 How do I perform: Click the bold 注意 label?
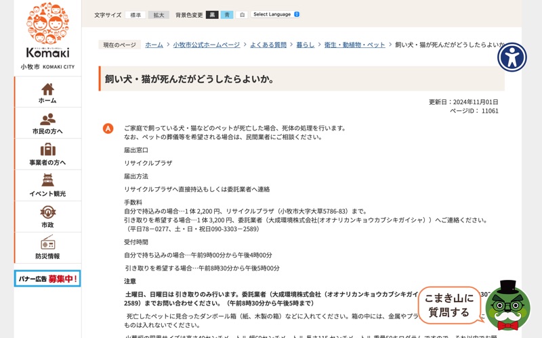130,281
